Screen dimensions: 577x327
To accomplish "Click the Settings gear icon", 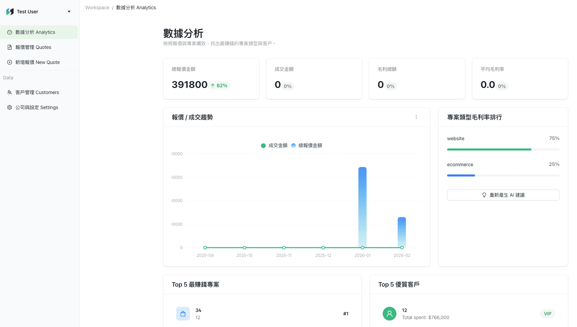I will (9, 107).
